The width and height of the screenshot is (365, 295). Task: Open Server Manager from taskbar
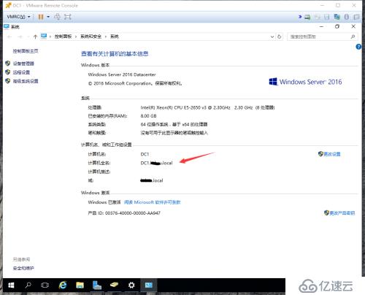tap(97, 285)
